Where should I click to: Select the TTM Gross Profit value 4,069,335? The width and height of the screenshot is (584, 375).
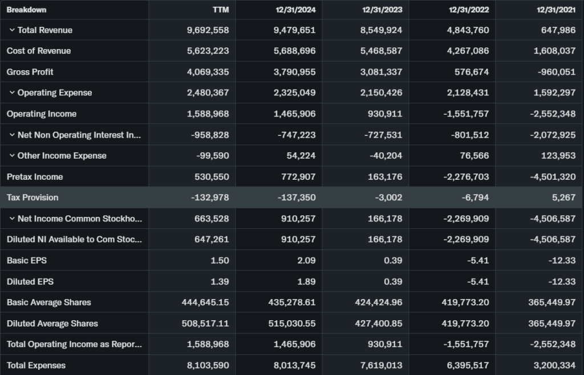[208, 72]
